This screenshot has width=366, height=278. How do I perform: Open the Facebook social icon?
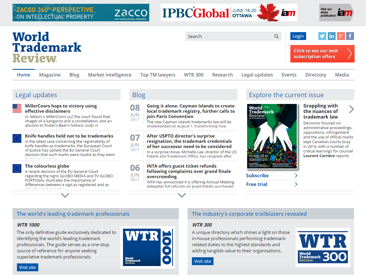350,36
